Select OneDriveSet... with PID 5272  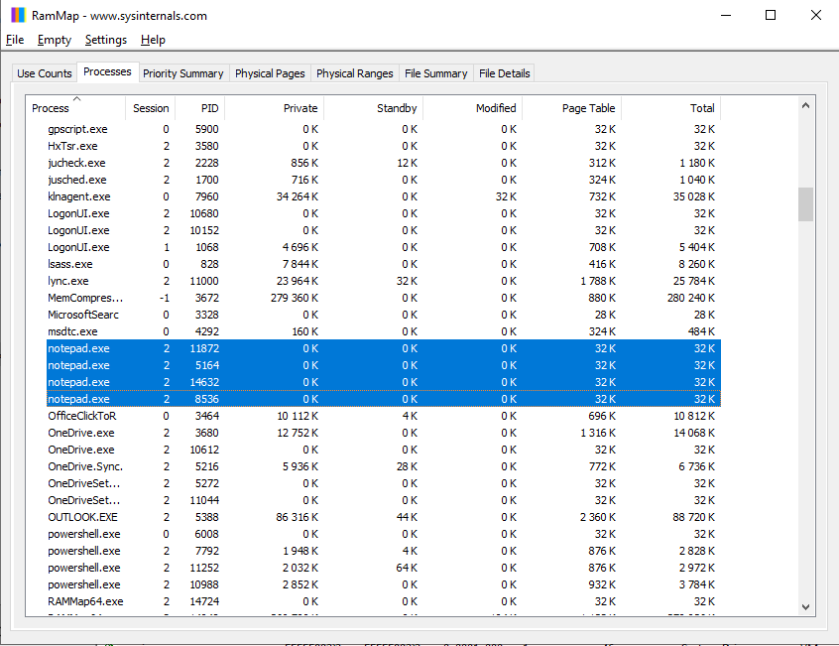(x=384, y=483)
